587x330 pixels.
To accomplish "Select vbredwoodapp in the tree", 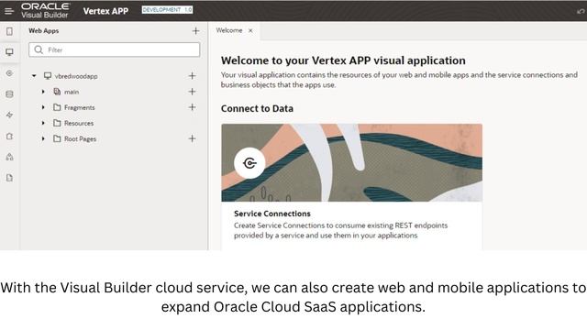I will tap(76, 76).
